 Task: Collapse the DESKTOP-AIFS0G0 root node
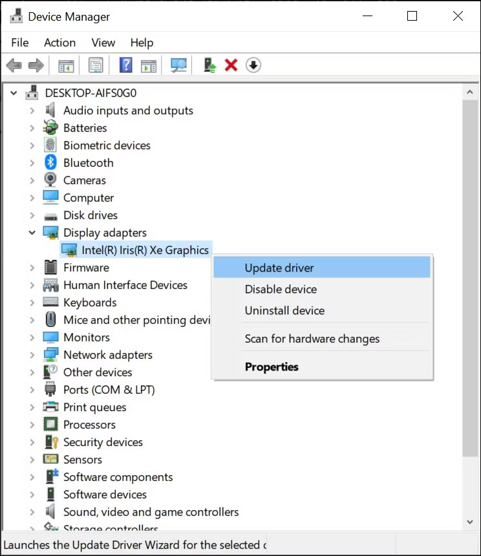[x=14, y=93]
